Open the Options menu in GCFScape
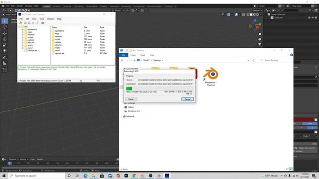This screenshot has width=319, height=179. [x=51, y=19]
